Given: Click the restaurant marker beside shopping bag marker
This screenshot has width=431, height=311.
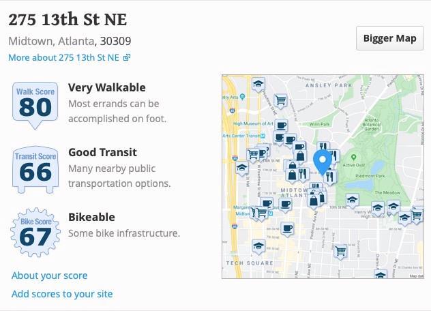Looking at the screenshot, I should click(303, 175).
